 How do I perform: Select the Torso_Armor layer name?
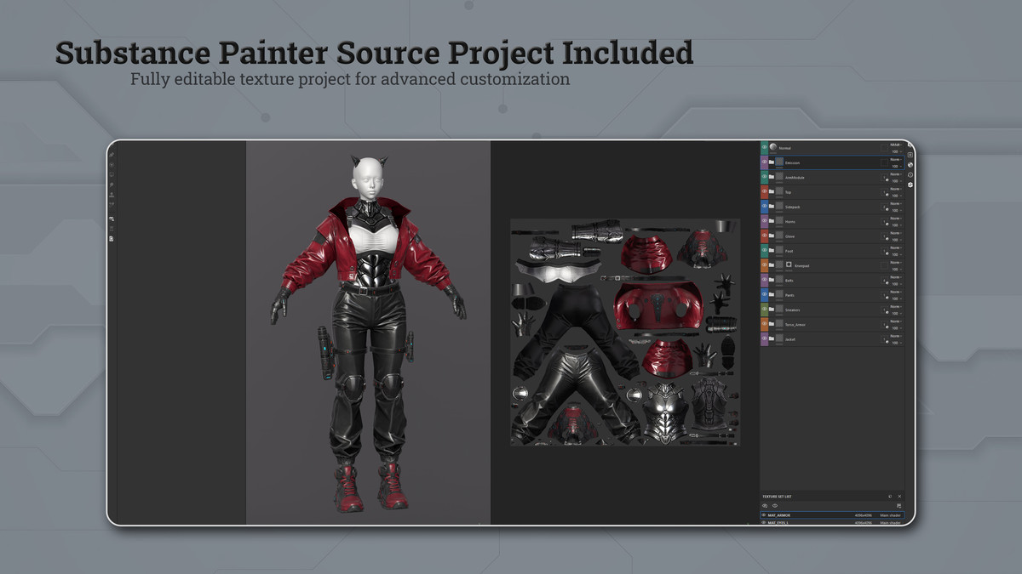[x=795, y=324]
